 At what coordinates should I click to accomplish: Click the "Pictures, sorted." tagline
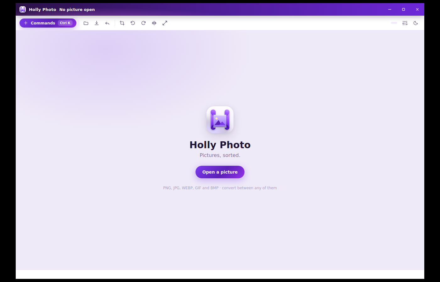[x=220, y=155]
